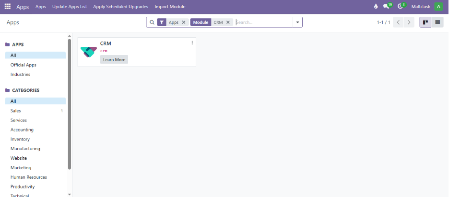Viewport: 449px width, 197px height.
Task: Remove the CRM module search tag
Action: pyautogui.click(x=228, y=22)
